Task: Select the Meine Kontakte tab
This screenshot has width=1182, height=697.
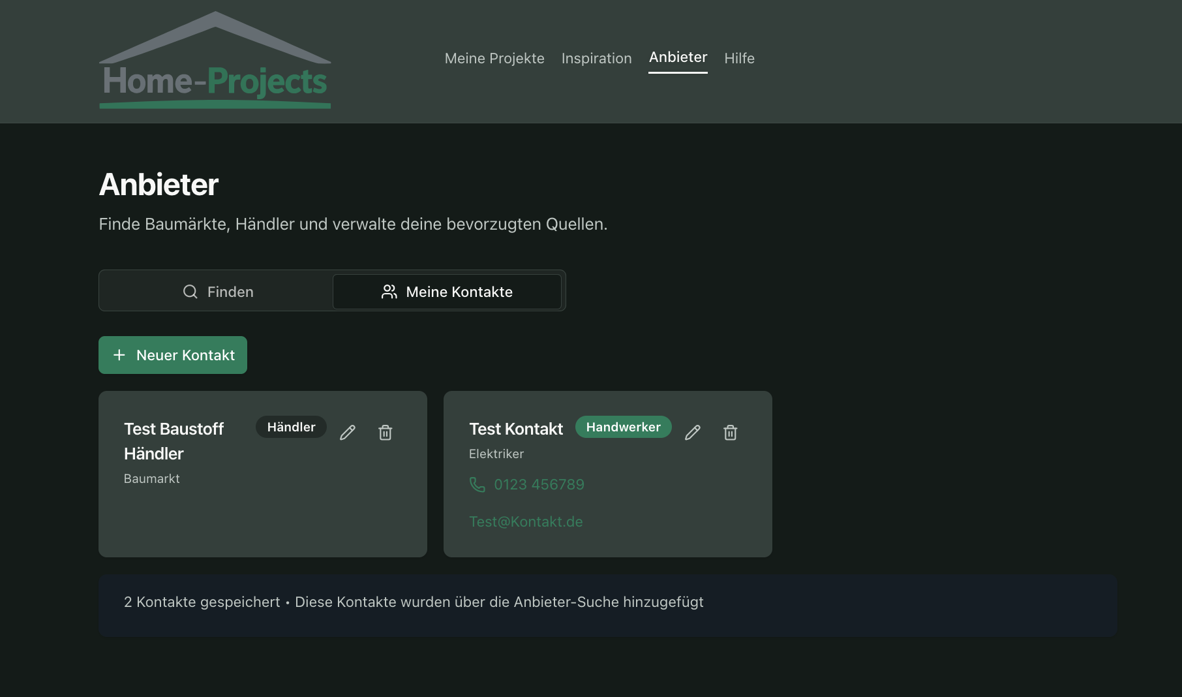Action: click(447, 292)
